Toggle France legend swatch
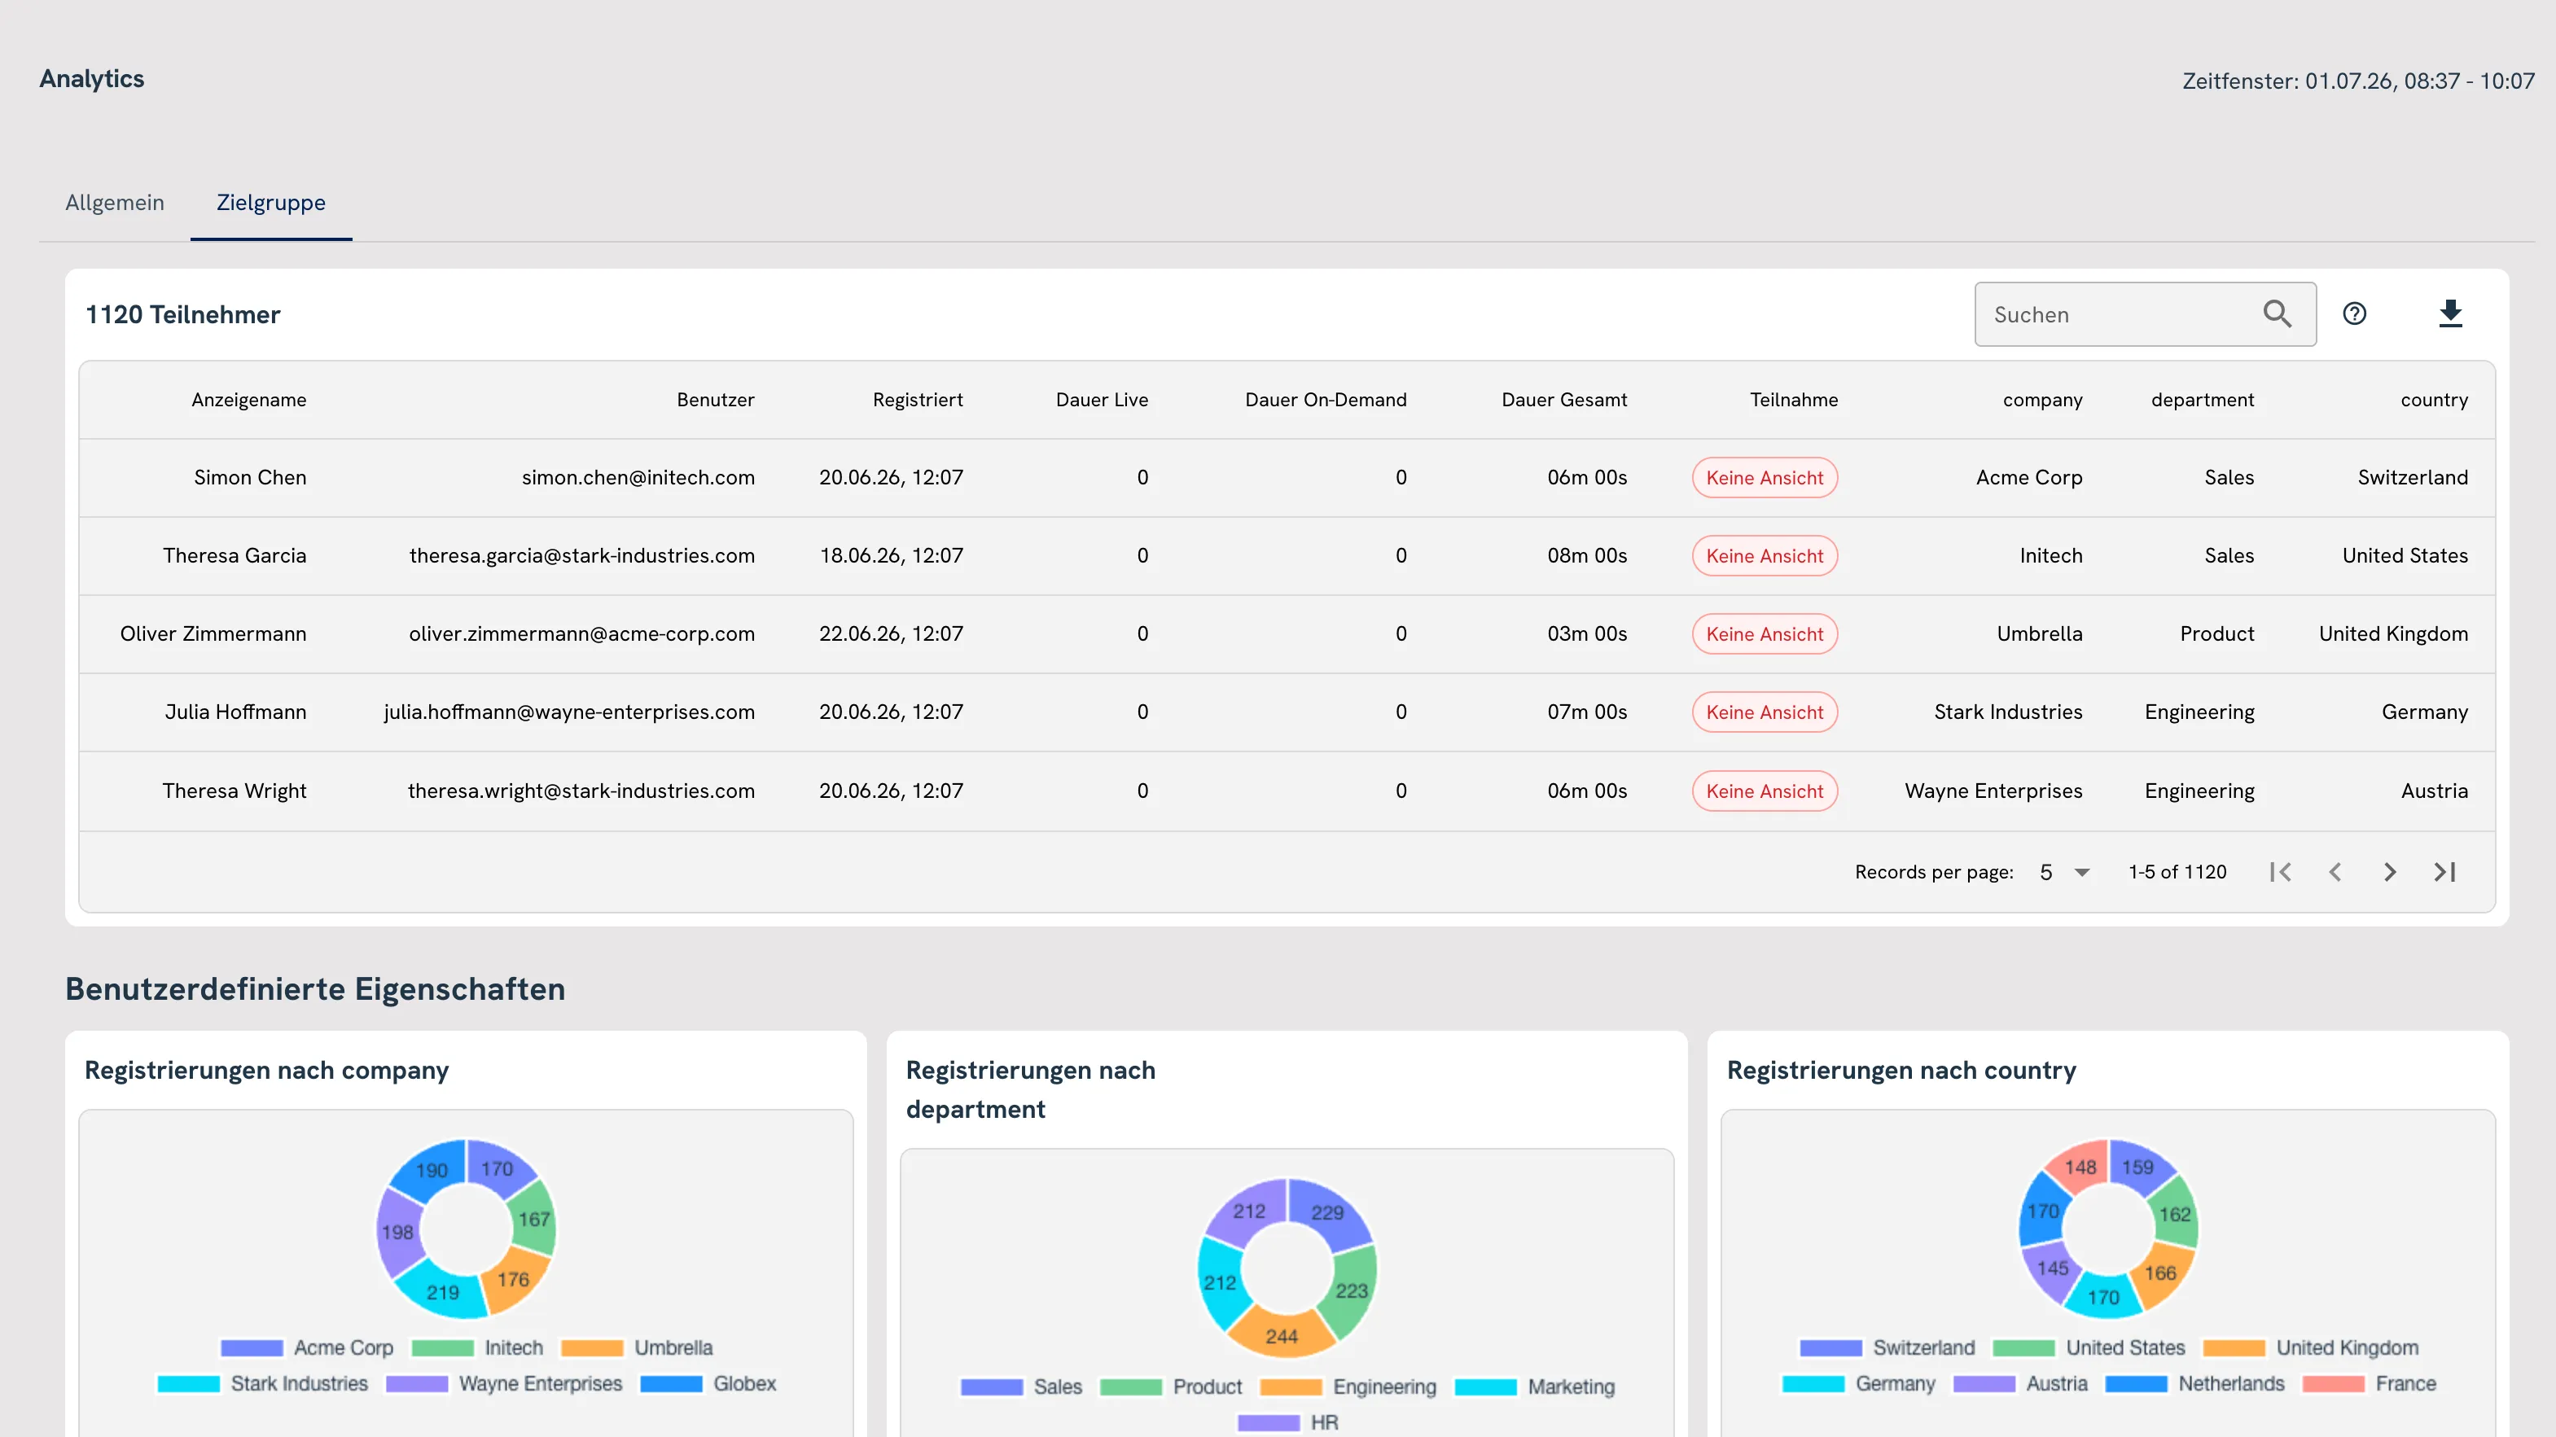 2333,1383
